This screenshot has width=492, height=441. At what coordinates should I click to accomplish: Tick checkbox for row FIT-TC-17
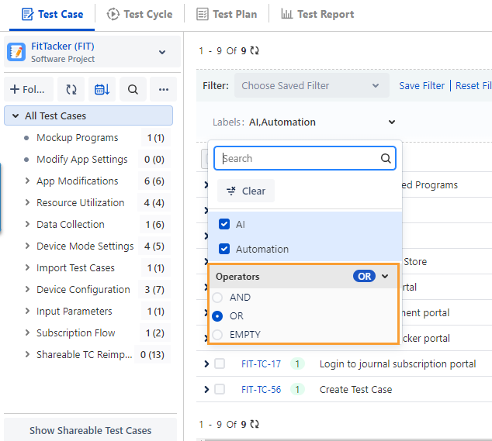coord(220,364)
